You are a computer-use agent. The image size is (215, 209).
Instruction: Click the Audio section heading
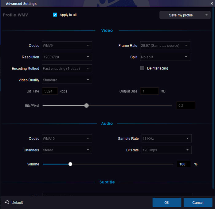(x=107, y=123)
